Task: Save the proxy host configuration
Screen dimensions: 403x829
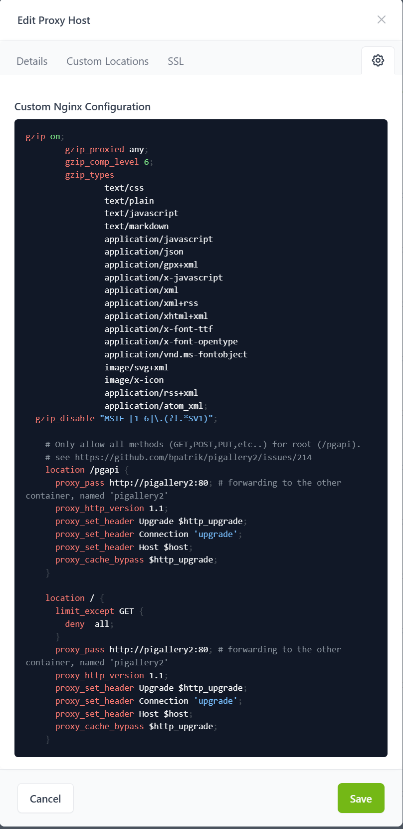Action: pos(361,798)
